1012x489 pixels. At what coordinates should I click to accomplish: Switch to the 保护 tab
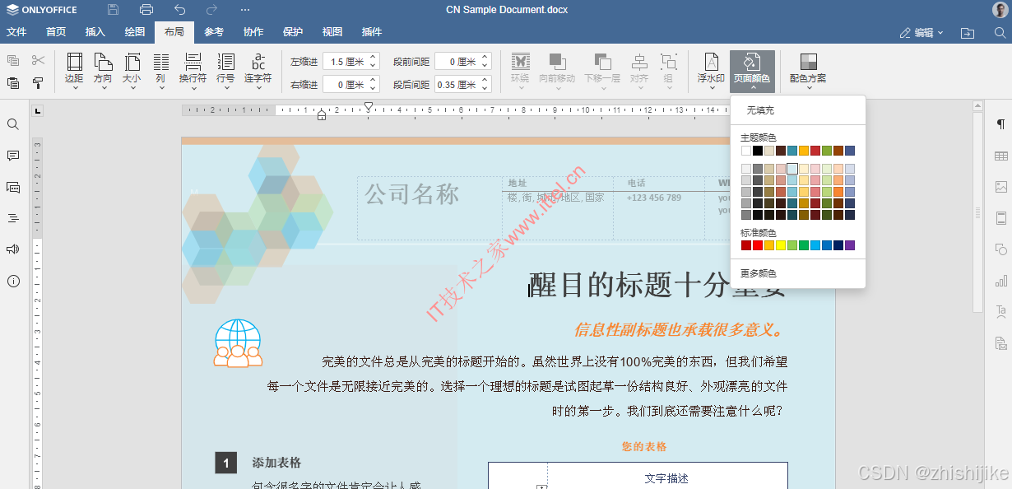[x=293, y=32]
